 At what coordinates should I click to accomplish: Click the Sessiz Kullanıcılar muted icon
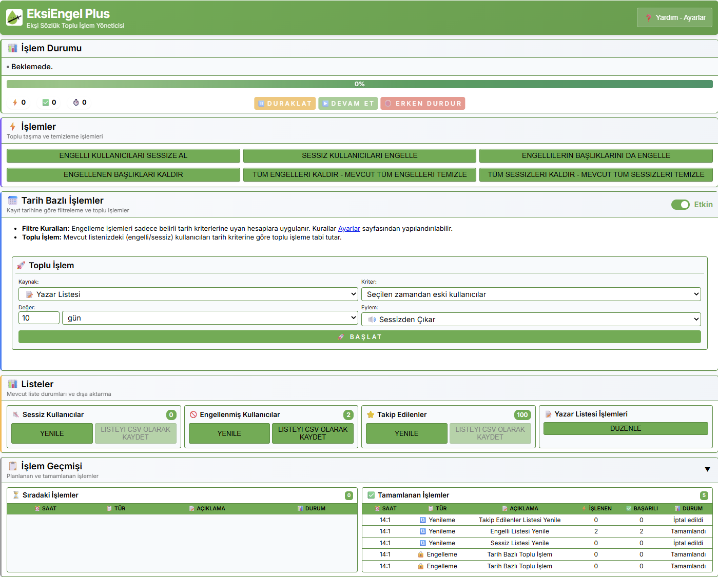(x=16, y=414)
